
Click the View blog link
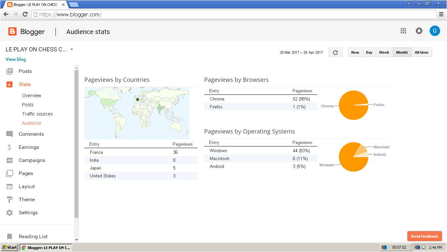point(16,59)
